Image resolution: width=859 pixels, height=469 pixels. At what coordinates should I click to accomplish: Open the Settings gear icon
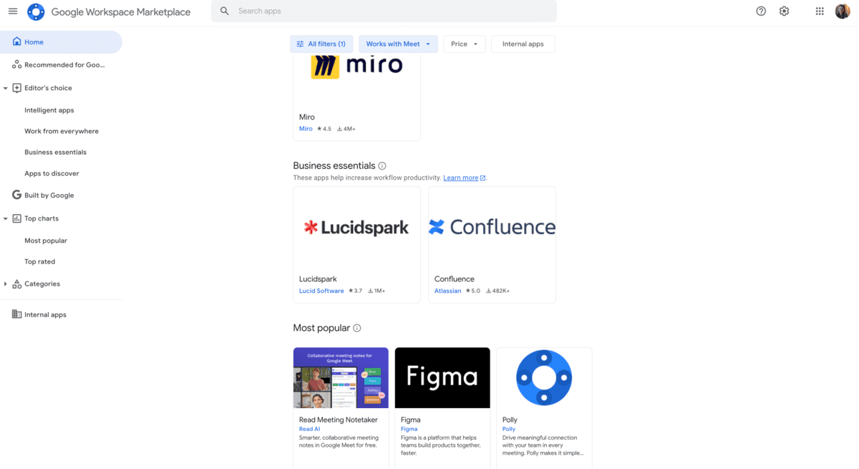784,11
